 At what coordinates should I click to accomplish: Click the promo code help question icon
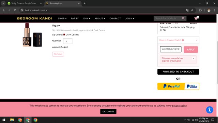pyautogui.click(x=183, y=40)
